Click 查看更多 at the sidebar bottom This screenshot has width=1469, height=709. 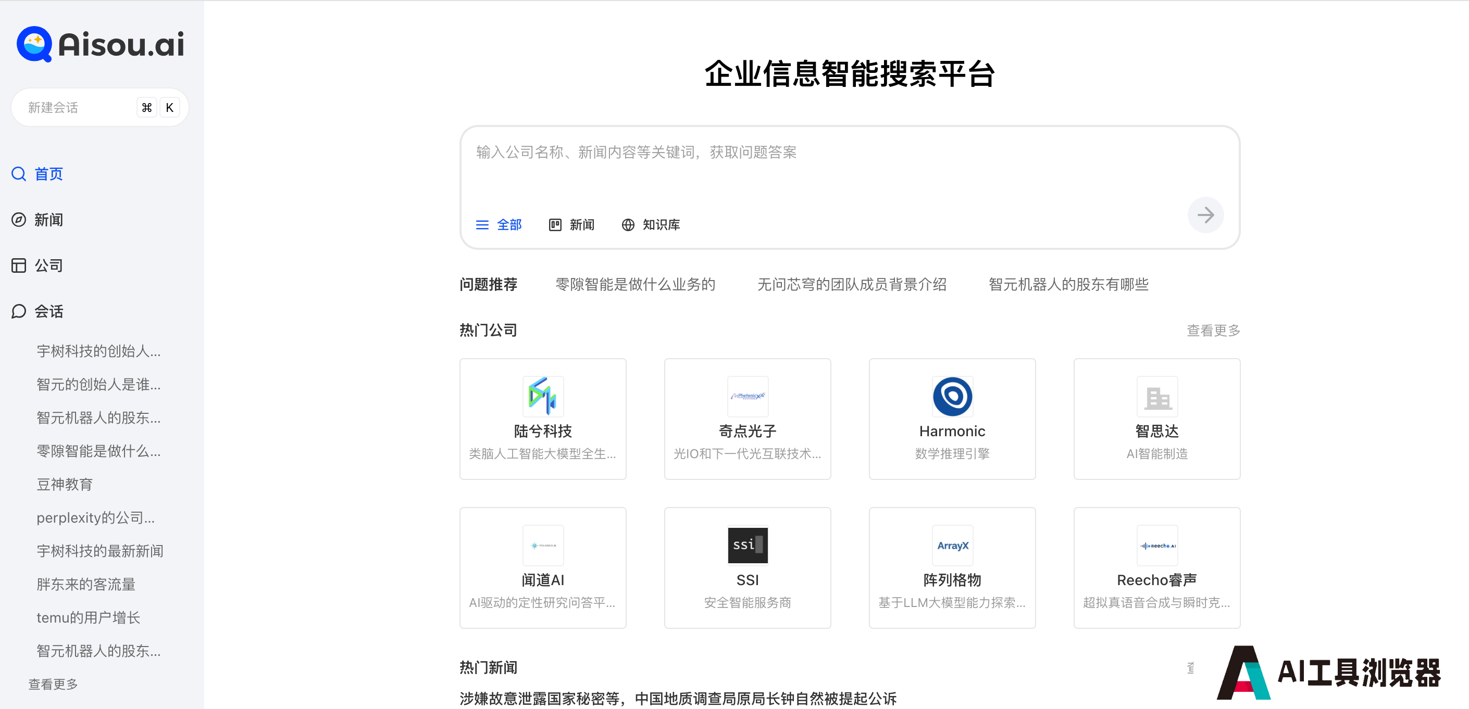[53, 684]
